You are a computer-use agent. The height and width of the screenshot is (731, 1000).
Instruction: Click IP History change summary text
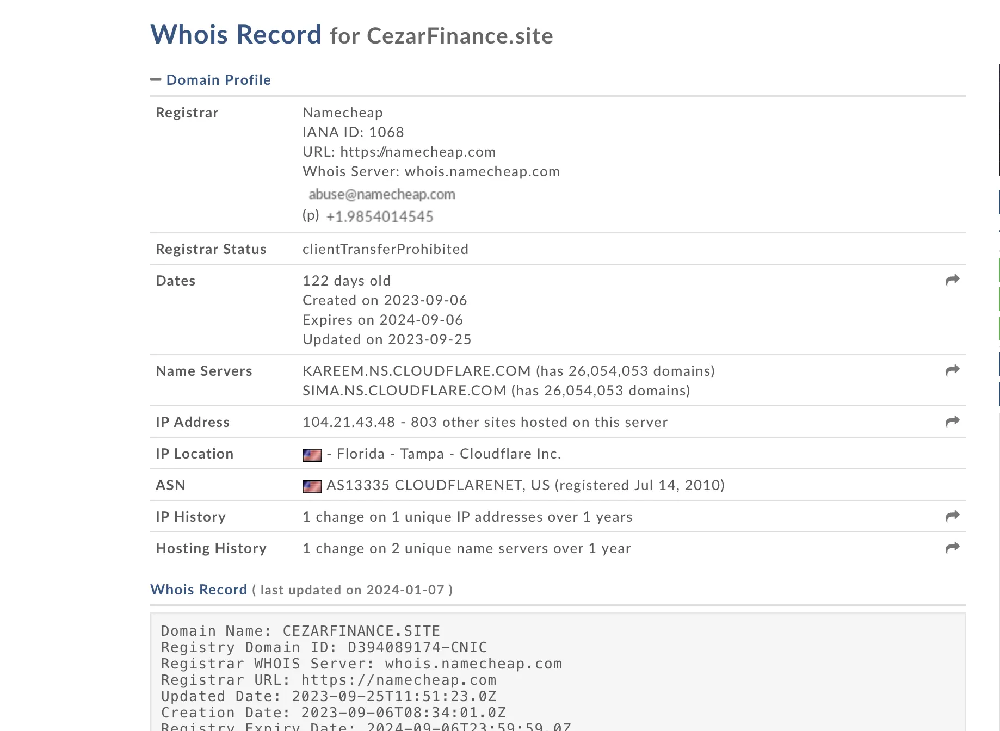click(x=467, y=517)
